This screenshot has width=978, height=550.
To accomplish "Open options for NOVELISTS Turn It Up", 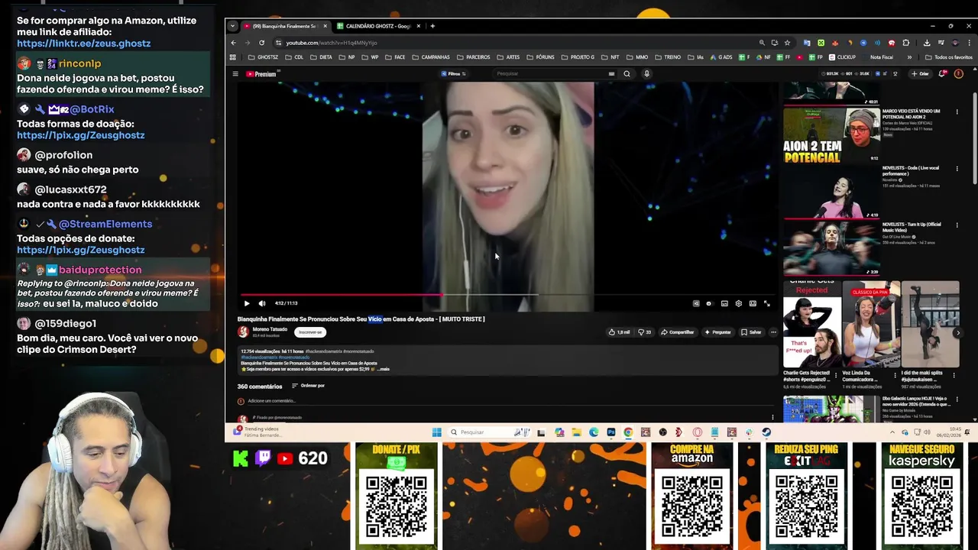I will (957, 225).
